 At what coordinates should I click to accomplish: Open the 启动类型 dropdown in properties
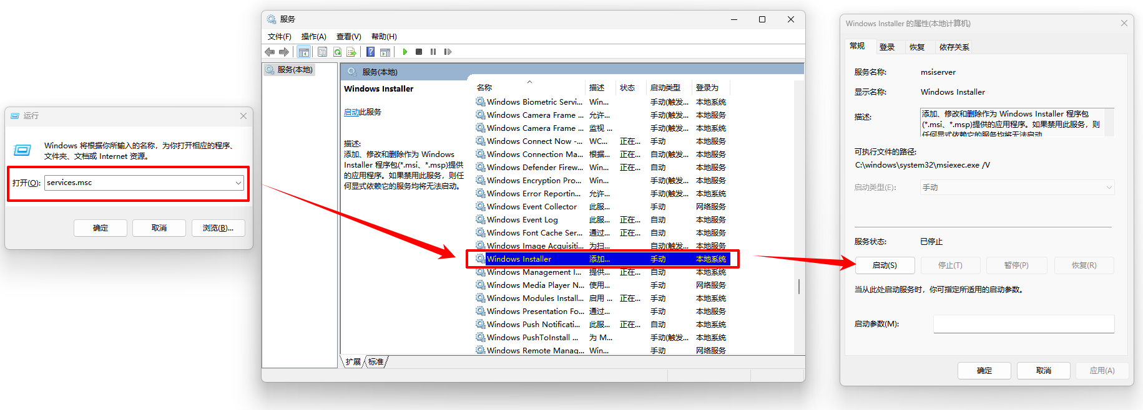tap(1018, 188)
